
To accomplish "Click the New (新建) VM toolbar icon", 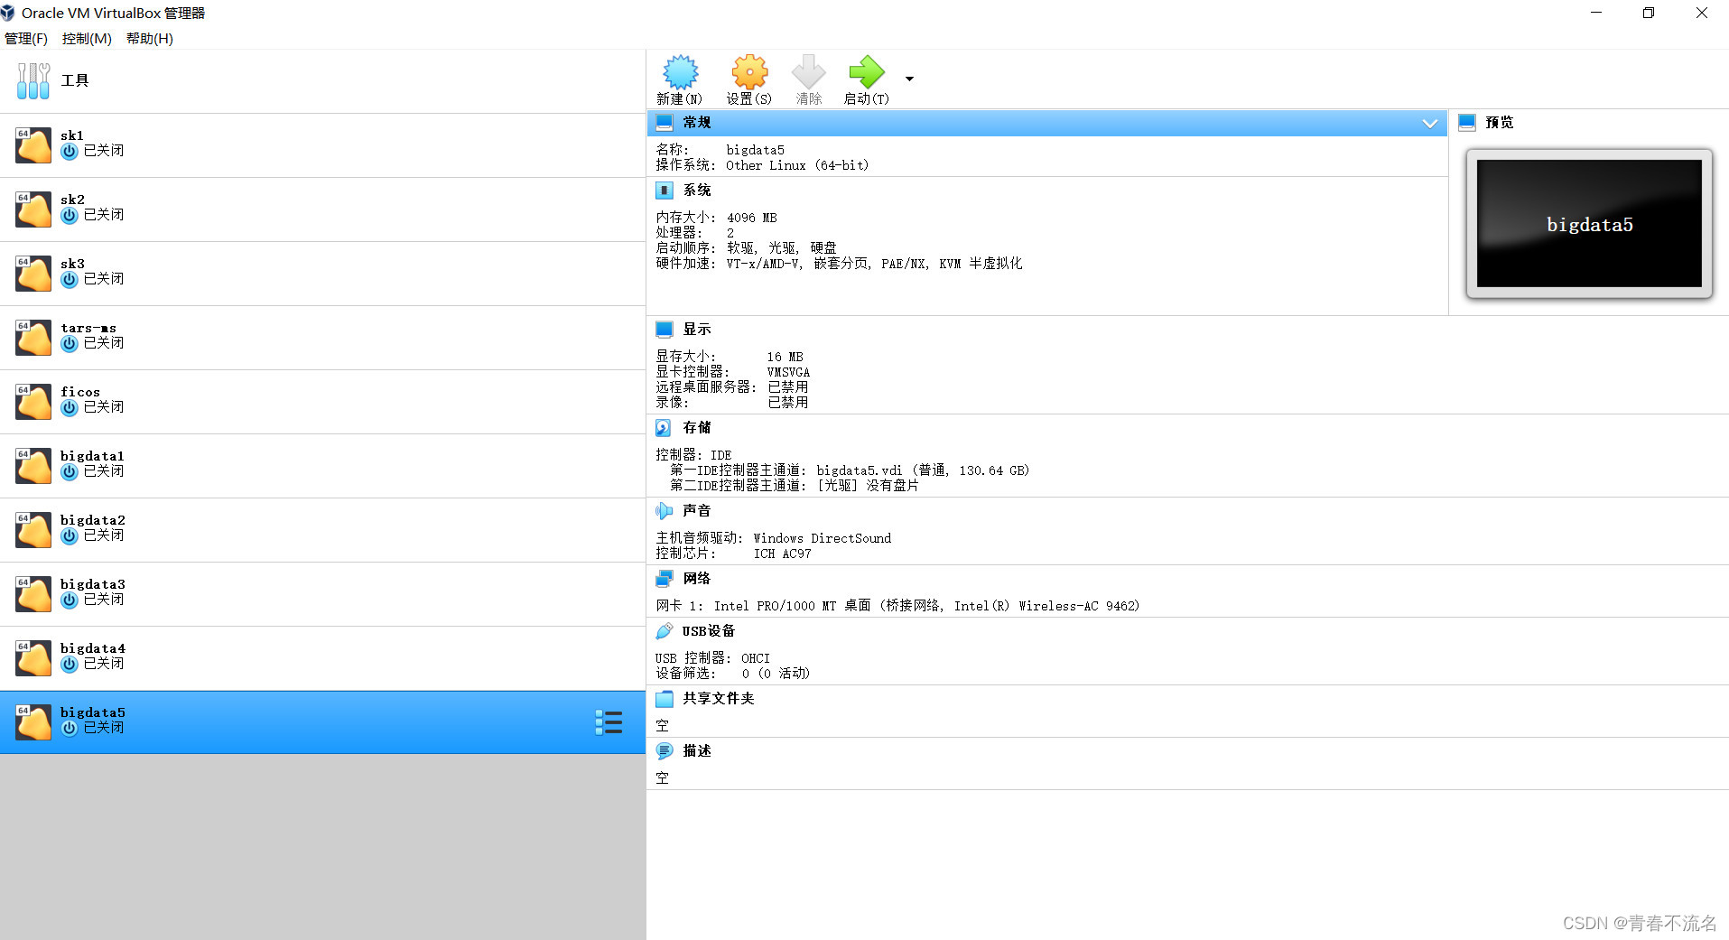I will tap(680, 72).
